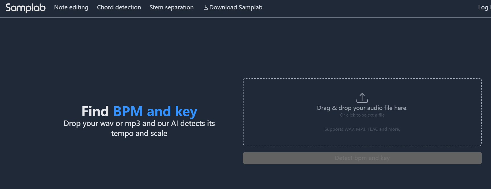
Task: Click the word "mp3" in the subtitle
Action: tap(133, 123)
